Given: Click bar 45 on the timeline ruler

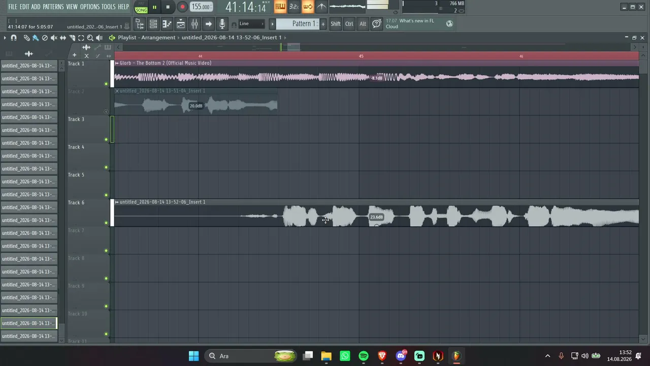Looking at the screenshot, I should [x=361, y=56].
